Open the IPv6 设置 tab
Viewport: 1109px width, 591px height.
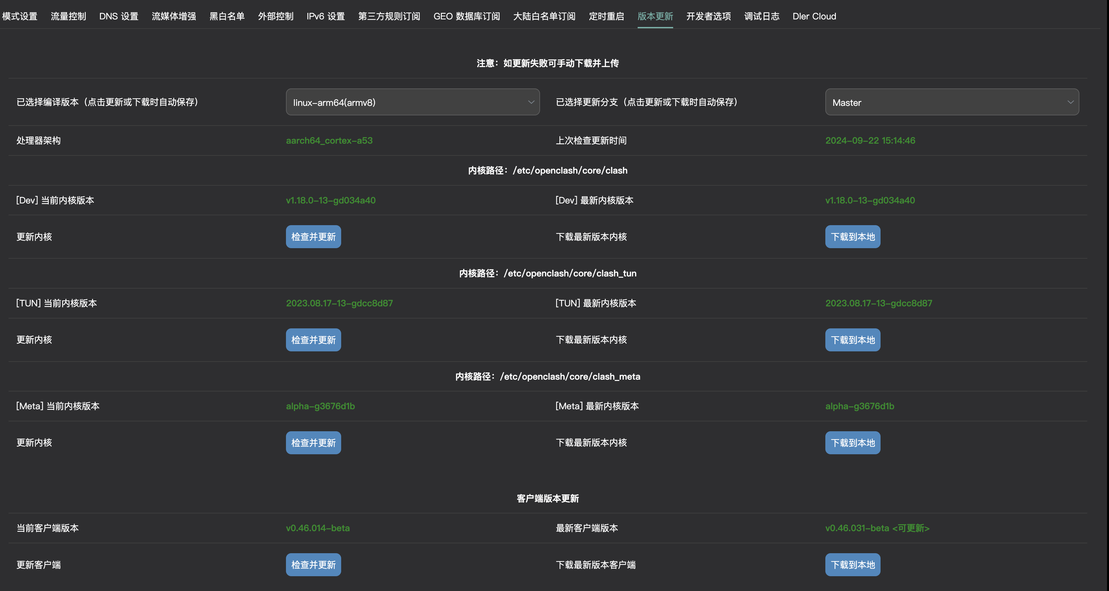(325, 16)
